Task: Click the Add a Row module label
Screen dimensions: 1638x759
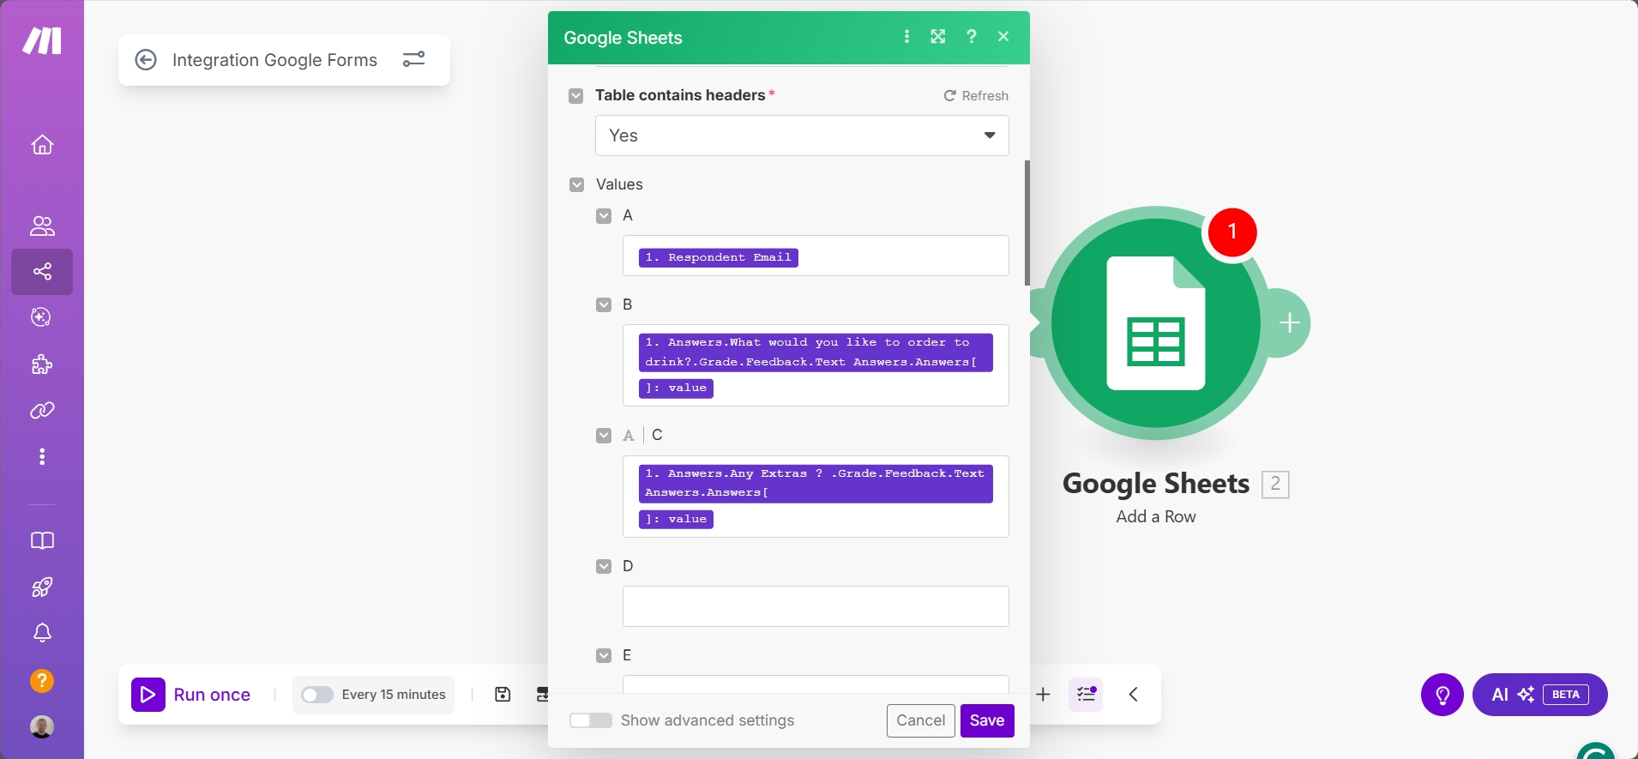Action: tap(1156, 516)
